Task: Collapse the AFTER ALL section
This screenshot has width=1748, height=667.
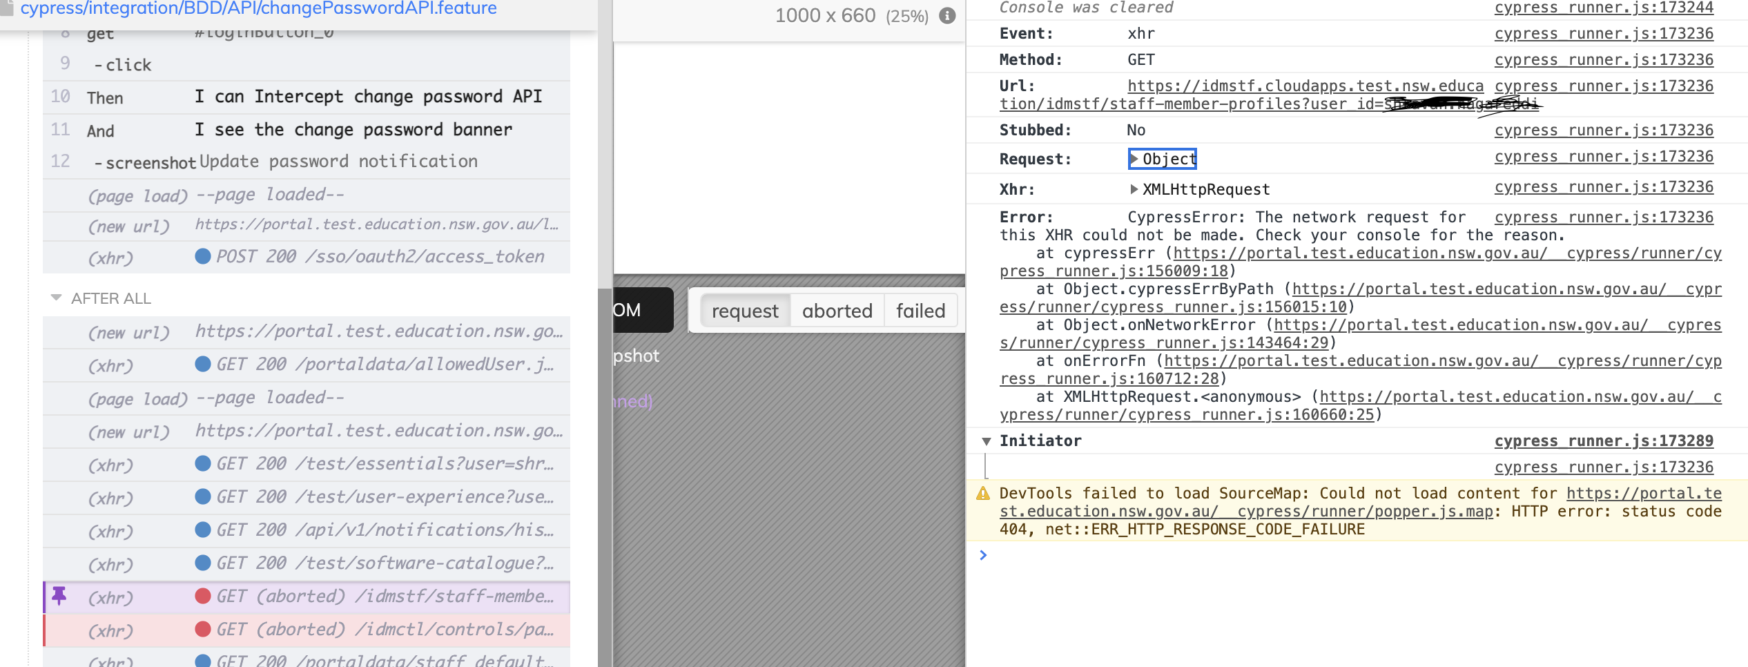Action: tap(56, 298)
